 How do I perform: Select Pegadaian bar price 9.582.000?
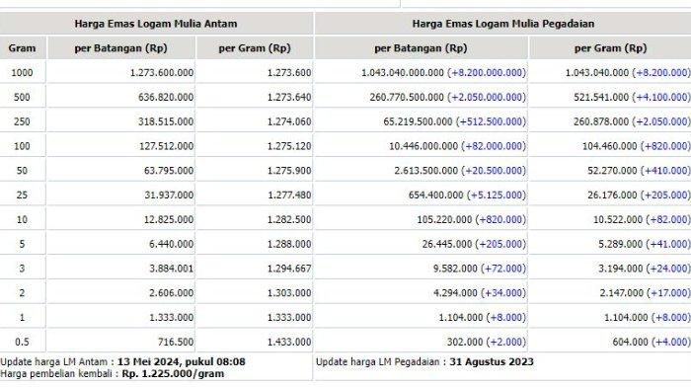pyautogui.click(x=455, y=269)
